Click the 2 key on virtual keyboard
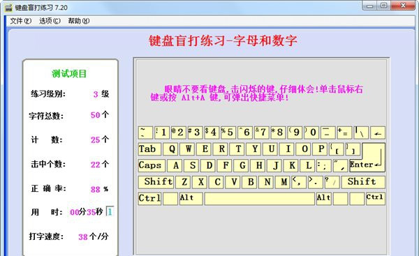Screen dimensions: 419x256 pos(179,133)
